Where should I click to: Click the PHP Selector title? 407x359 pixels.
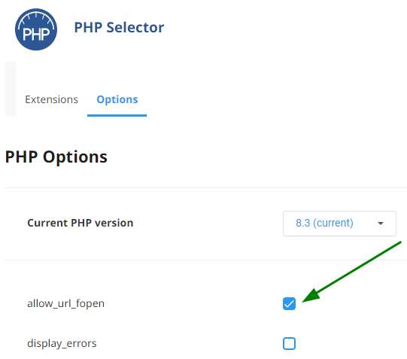(x=119, y=28)
